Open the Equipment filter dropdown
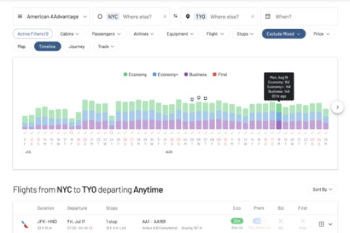350x233 pixels. pyautogui.click(x=180, y=34)
